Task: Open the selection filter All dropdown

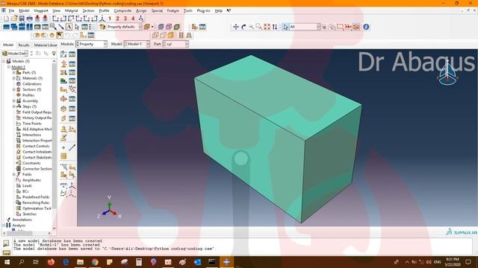Action: point(305,27)
